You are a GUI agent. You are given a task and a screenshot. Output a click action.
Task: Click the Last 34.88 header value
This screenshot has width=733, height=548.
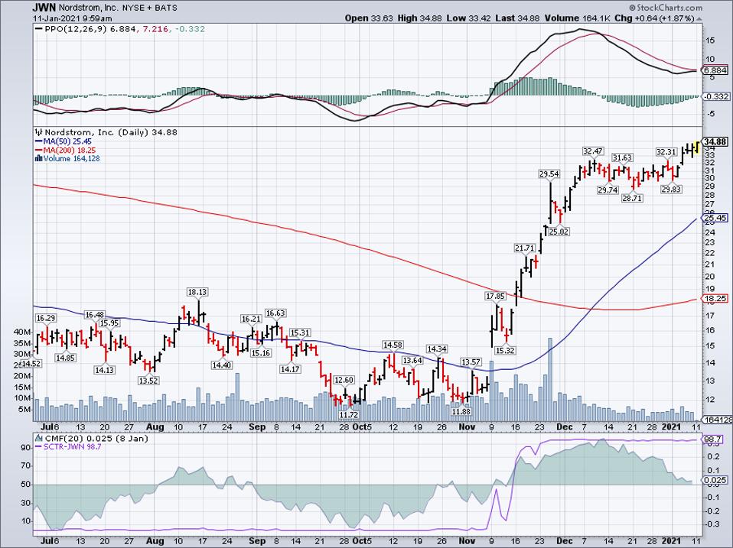pos(517,18)
